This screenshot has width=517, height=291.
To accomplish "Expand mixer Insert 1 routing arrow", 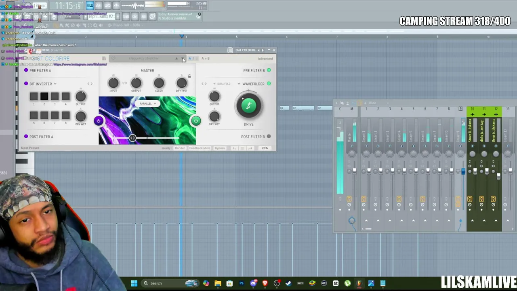I will (x=366, y=220).
